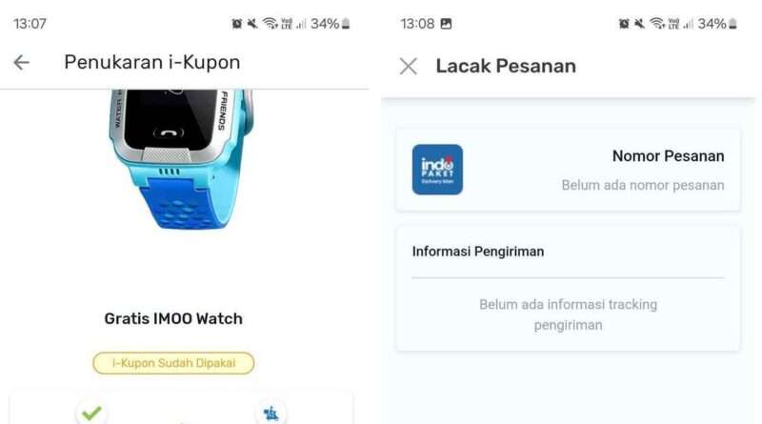
Task: Open the Informasi Pengiriman section
Action: tap(478, 252)
